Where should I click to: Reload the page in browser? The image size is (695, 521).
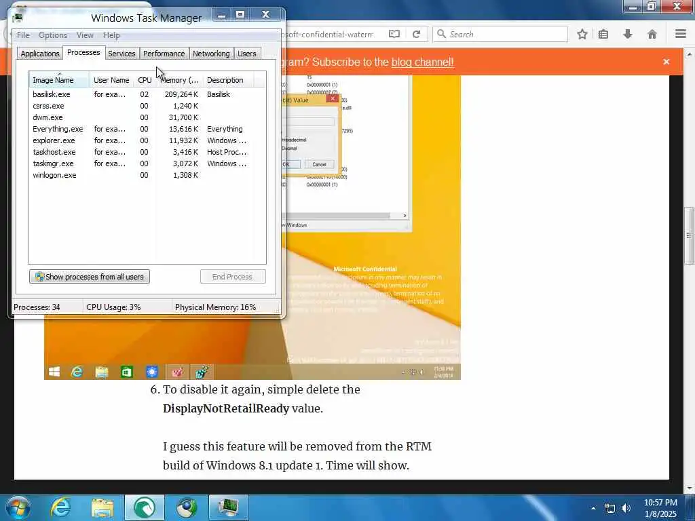pos(416,34)
